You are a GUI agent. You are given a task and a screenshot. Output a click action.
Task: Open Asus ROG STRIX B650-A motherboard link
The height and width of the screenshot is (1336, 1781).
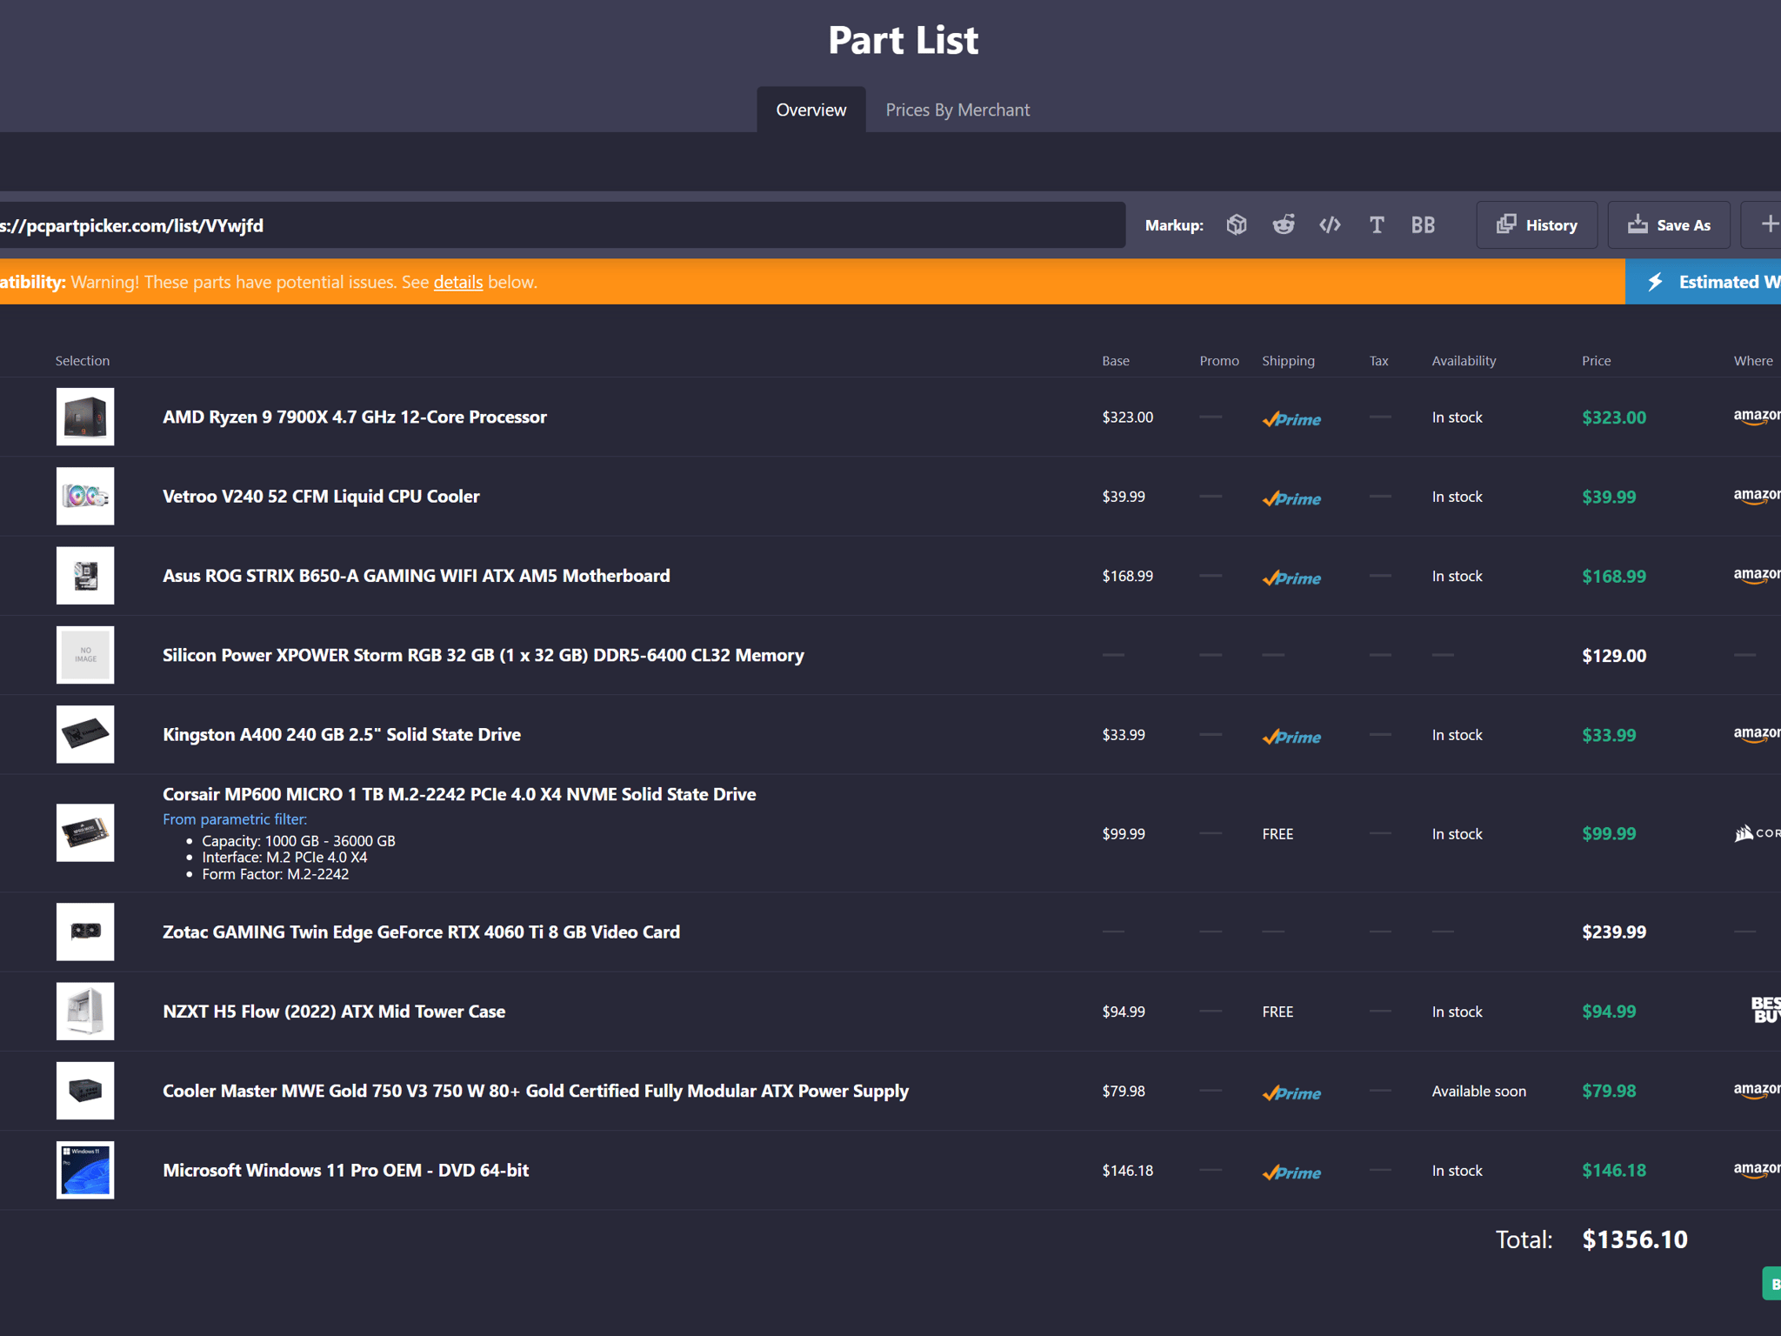coord(416,576)
